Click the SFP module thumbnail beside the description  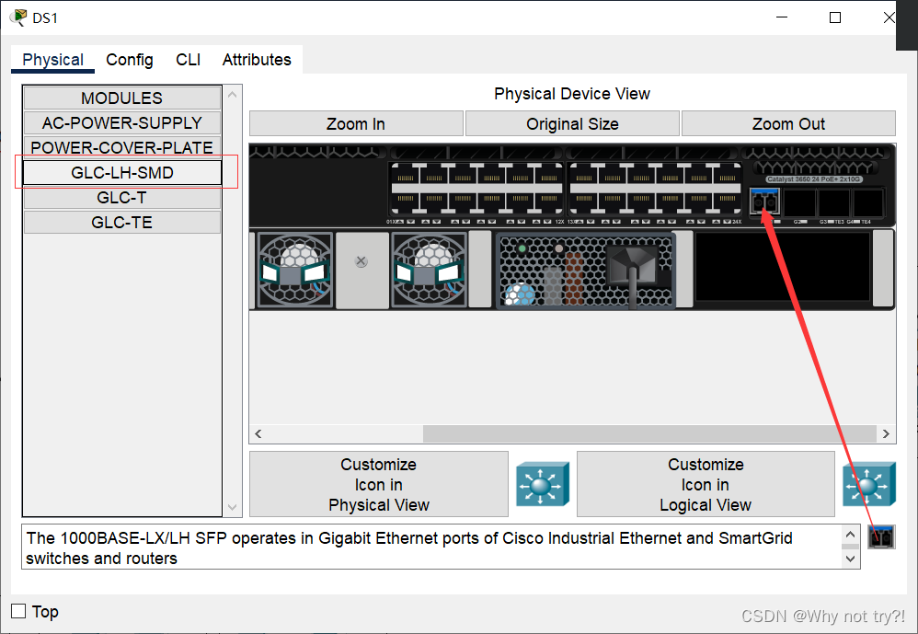(882, 537)
